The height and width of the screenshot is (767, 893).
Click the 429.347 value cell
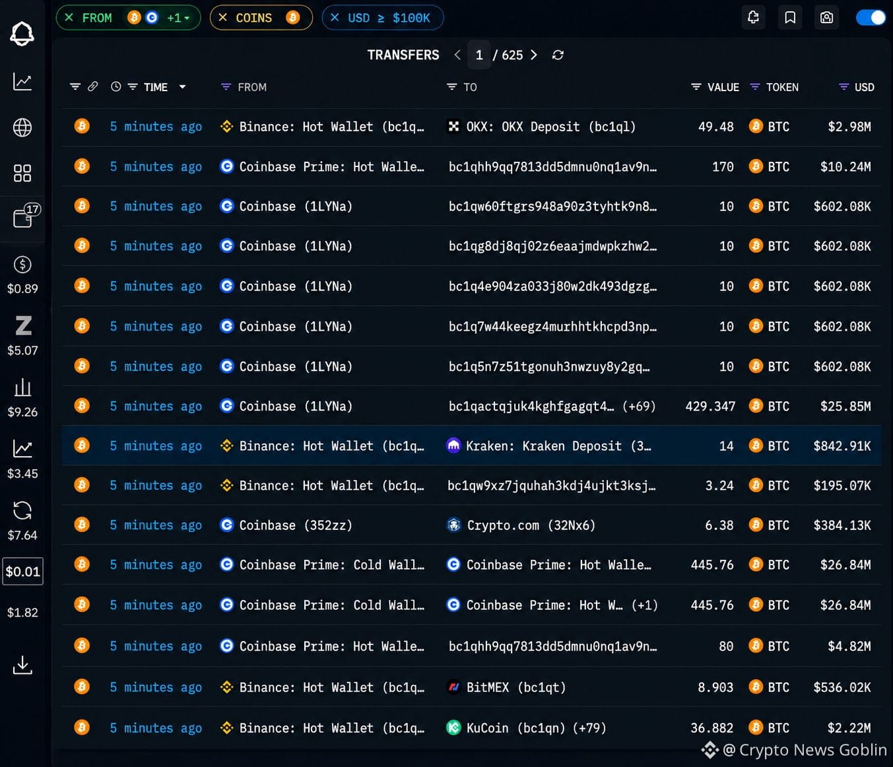click(x=710, y=406)
